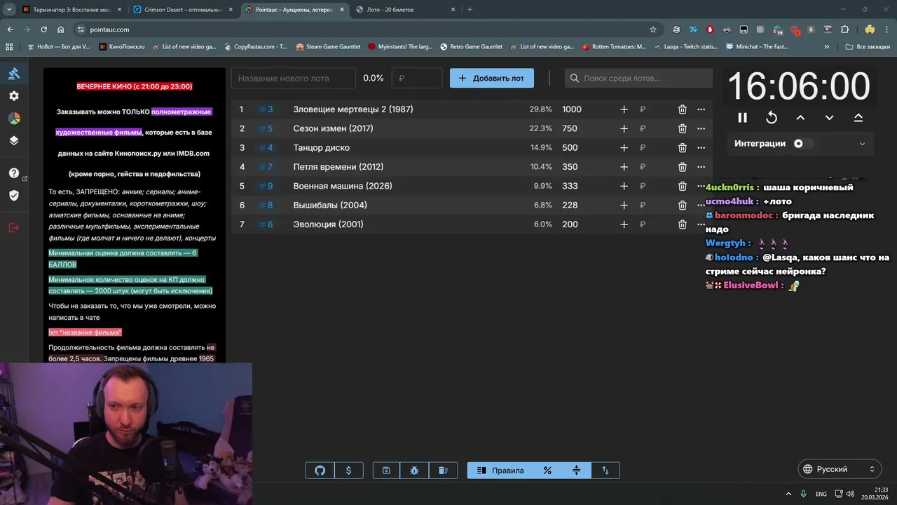Open more options for Сезон измен lot
The image size is (897, 505).
(701, 128)
